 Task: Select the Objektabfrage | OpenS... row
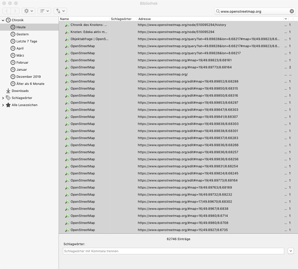[178, 39]
